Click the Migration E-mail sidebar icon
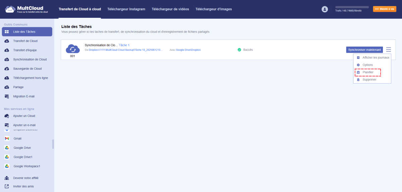This screenshot has height=192, width=402. [x=7, y=96]
